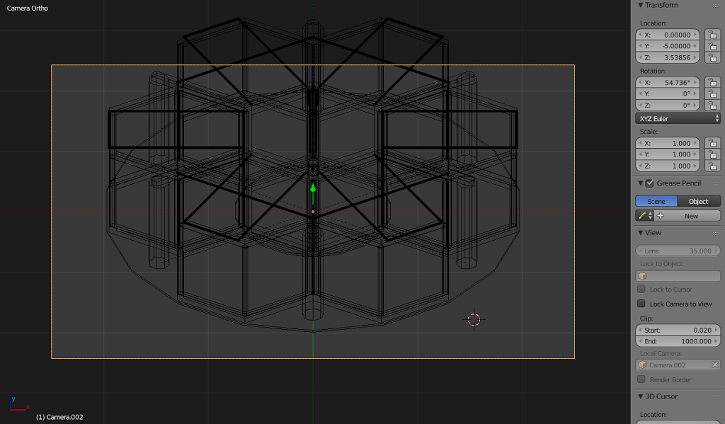Clear the Camera.002 local camera
This screenshot has width=725, height=424.
(x=714, y=365)
